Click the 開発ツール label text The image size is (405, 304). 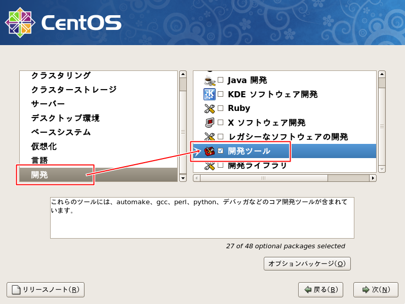click(249, 151)
